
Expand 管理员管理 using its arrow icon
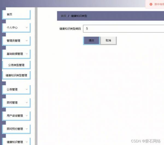(27, 40)
